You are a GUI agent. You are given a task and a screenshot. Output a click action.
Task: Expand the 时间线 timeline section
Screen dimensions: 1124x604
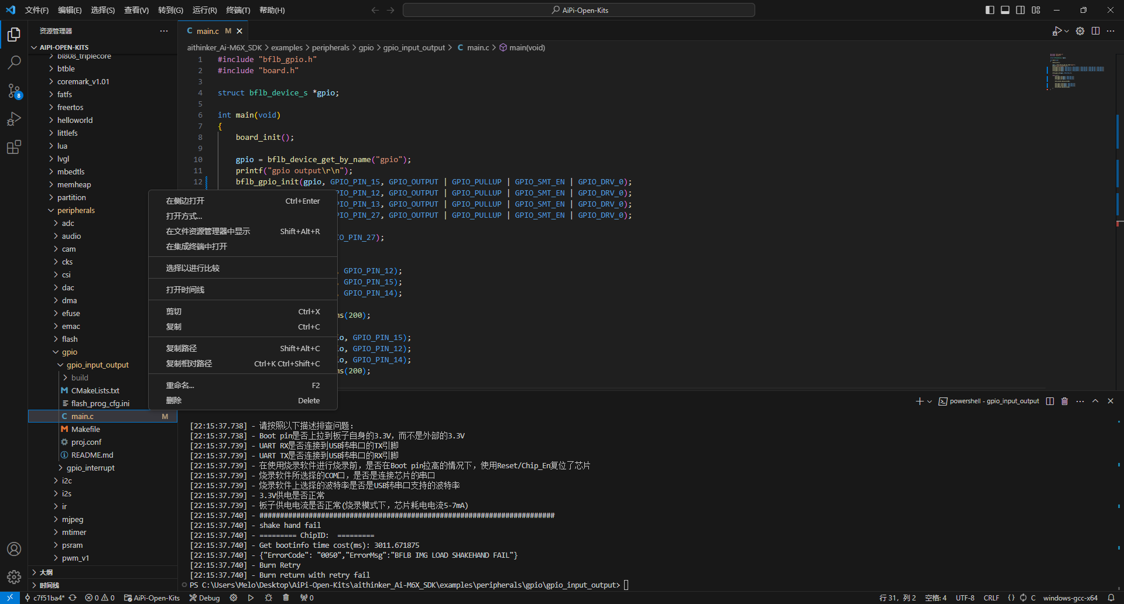pos(102,585)
